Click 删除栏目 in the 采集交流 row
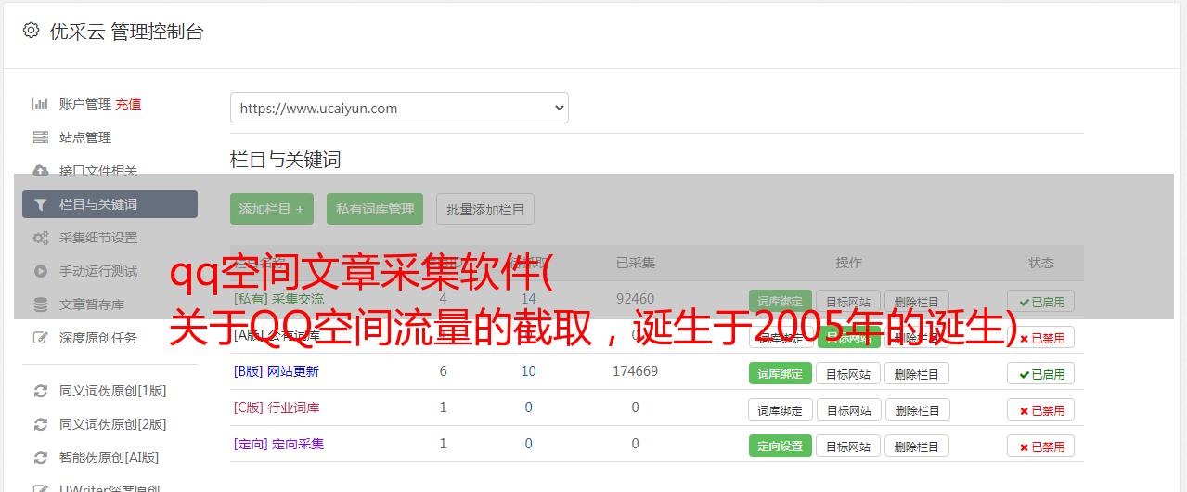Image resolution: width=1187 pixels, height=492 pixels. (917, 302)
